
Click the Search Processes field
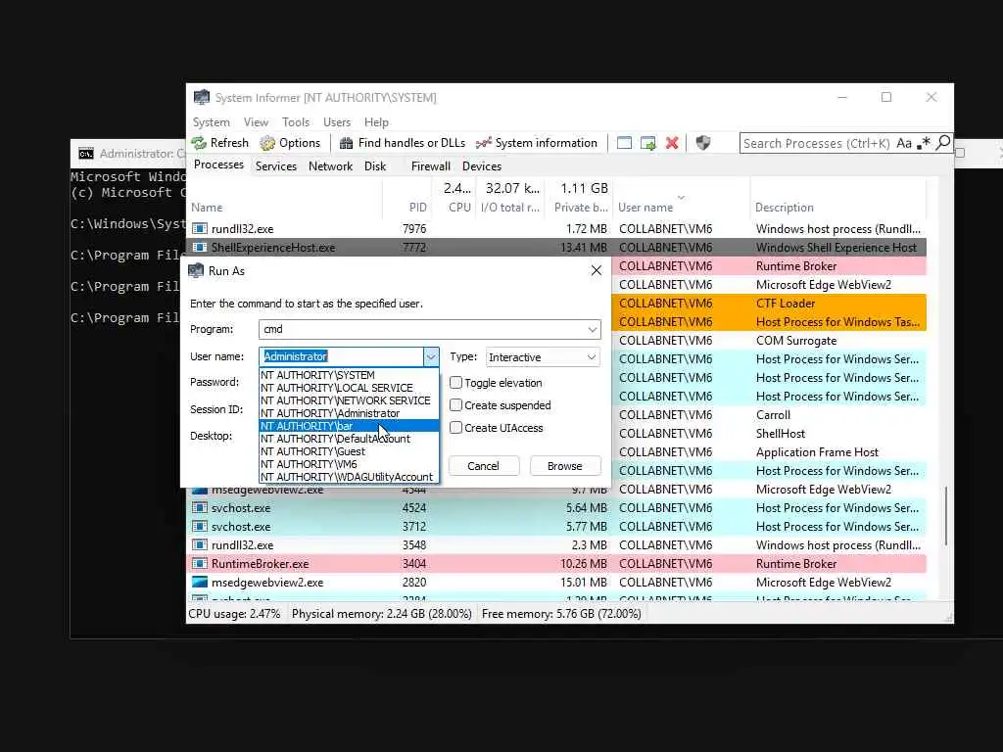coord(816,143)
